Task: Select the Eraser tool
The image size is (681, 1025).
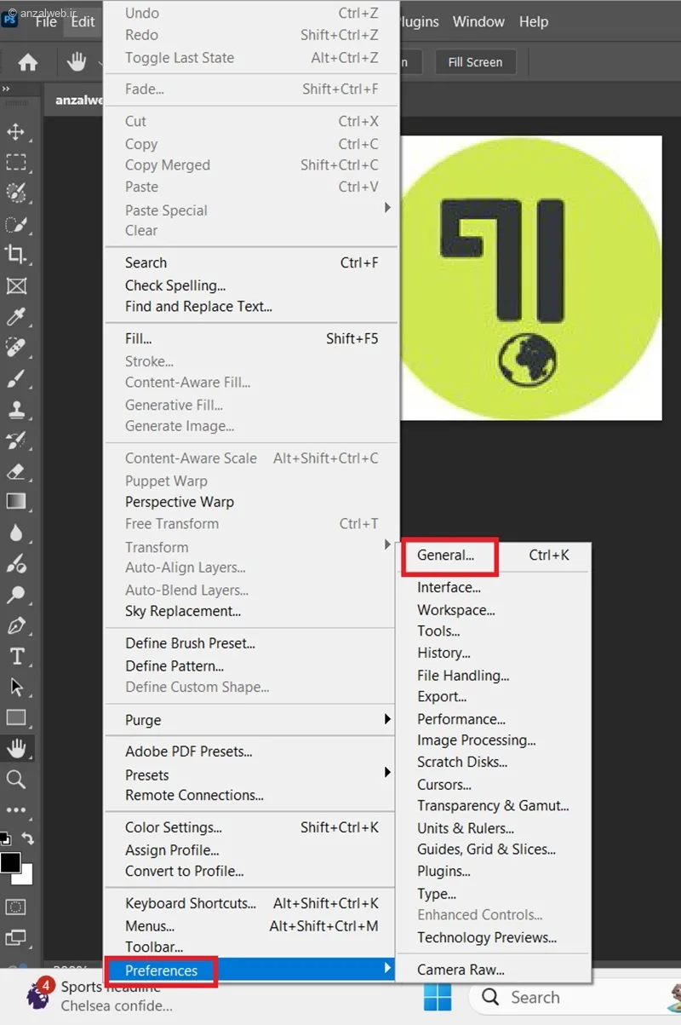Action: click(x=16, y=471)
